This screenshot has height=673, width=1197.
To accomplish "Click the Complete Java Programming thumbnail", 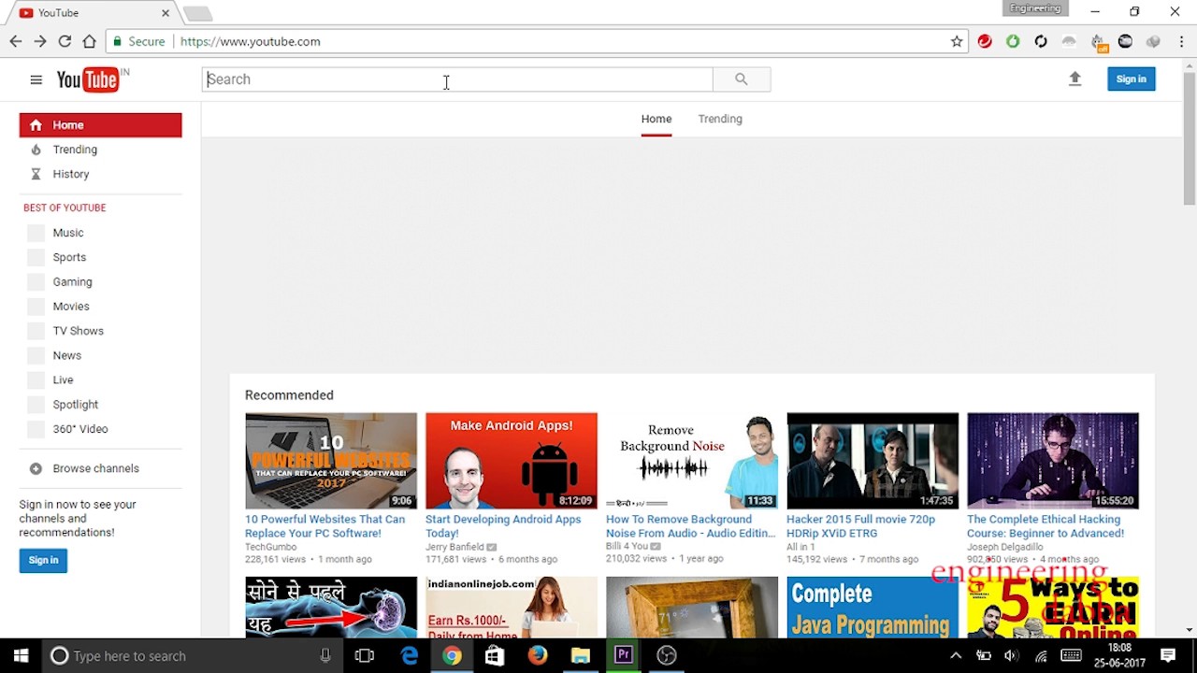I will tap(873, 608).
